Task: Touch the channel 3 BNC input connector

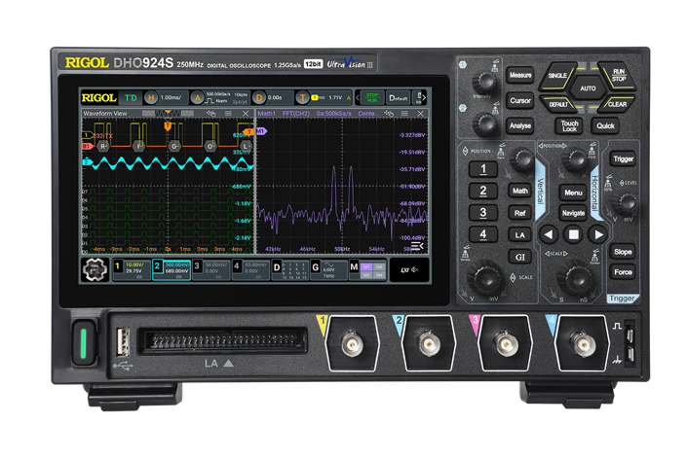Action: [506, 344]
